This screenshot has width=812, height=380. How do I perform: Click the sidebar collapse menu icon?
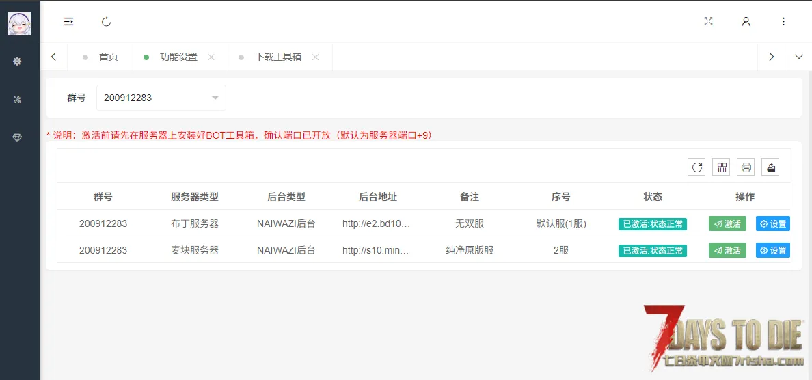pyautogui.click(x=68, y=22)
